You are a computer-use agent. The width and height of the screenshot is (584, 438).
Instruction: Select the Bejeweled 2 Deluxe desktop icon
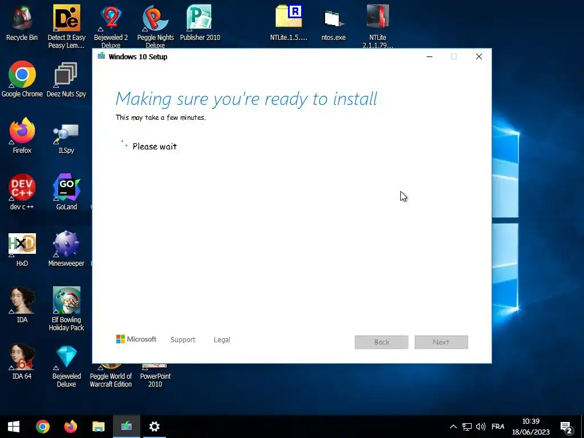(x=111, y=26)
